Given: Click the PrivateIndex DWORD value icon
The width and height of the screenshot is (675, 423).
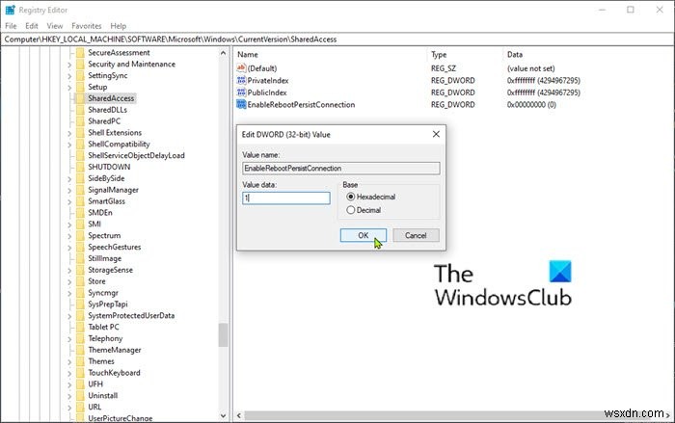Looking at the screenshot, I should click(241, 80).
